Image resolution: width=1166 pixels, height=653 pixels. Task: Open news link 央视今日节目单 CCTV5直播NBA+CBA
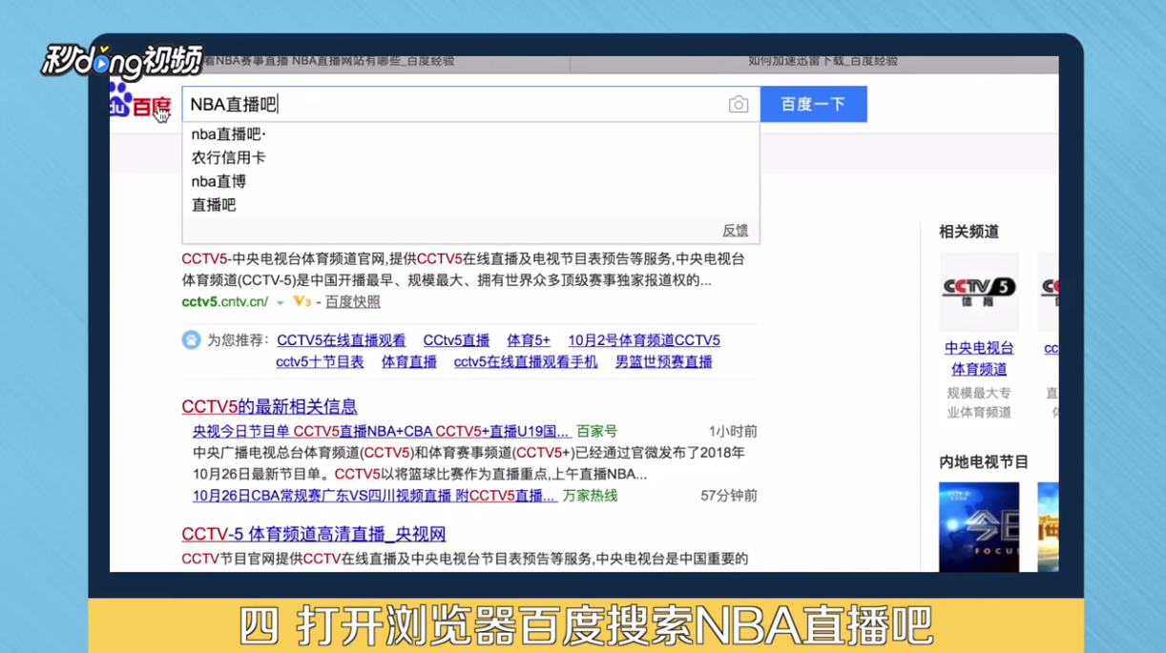pos(381,432)
